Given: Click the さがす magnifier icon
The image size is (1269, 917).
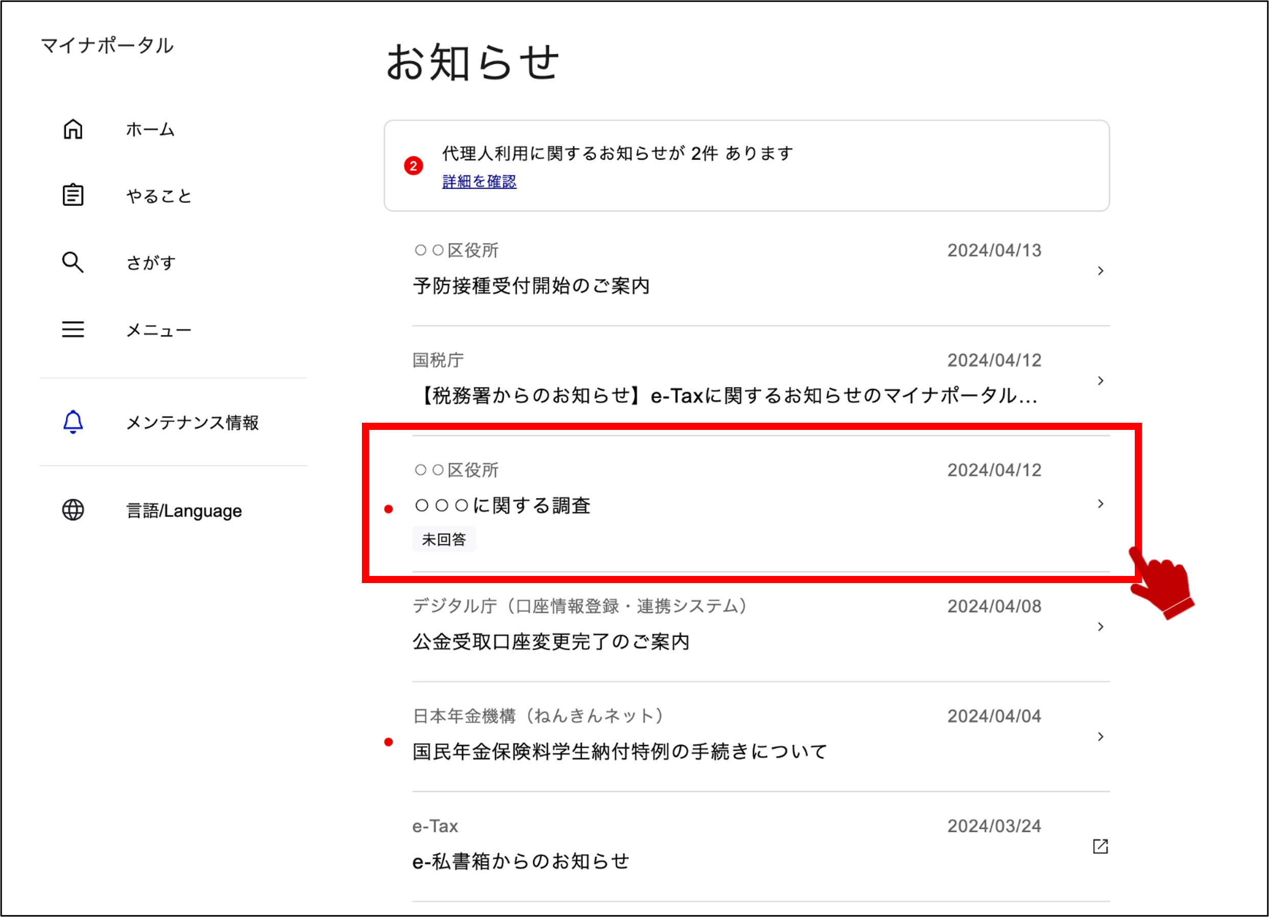Looking at the screenshot, I should click(x=72, y=262).
